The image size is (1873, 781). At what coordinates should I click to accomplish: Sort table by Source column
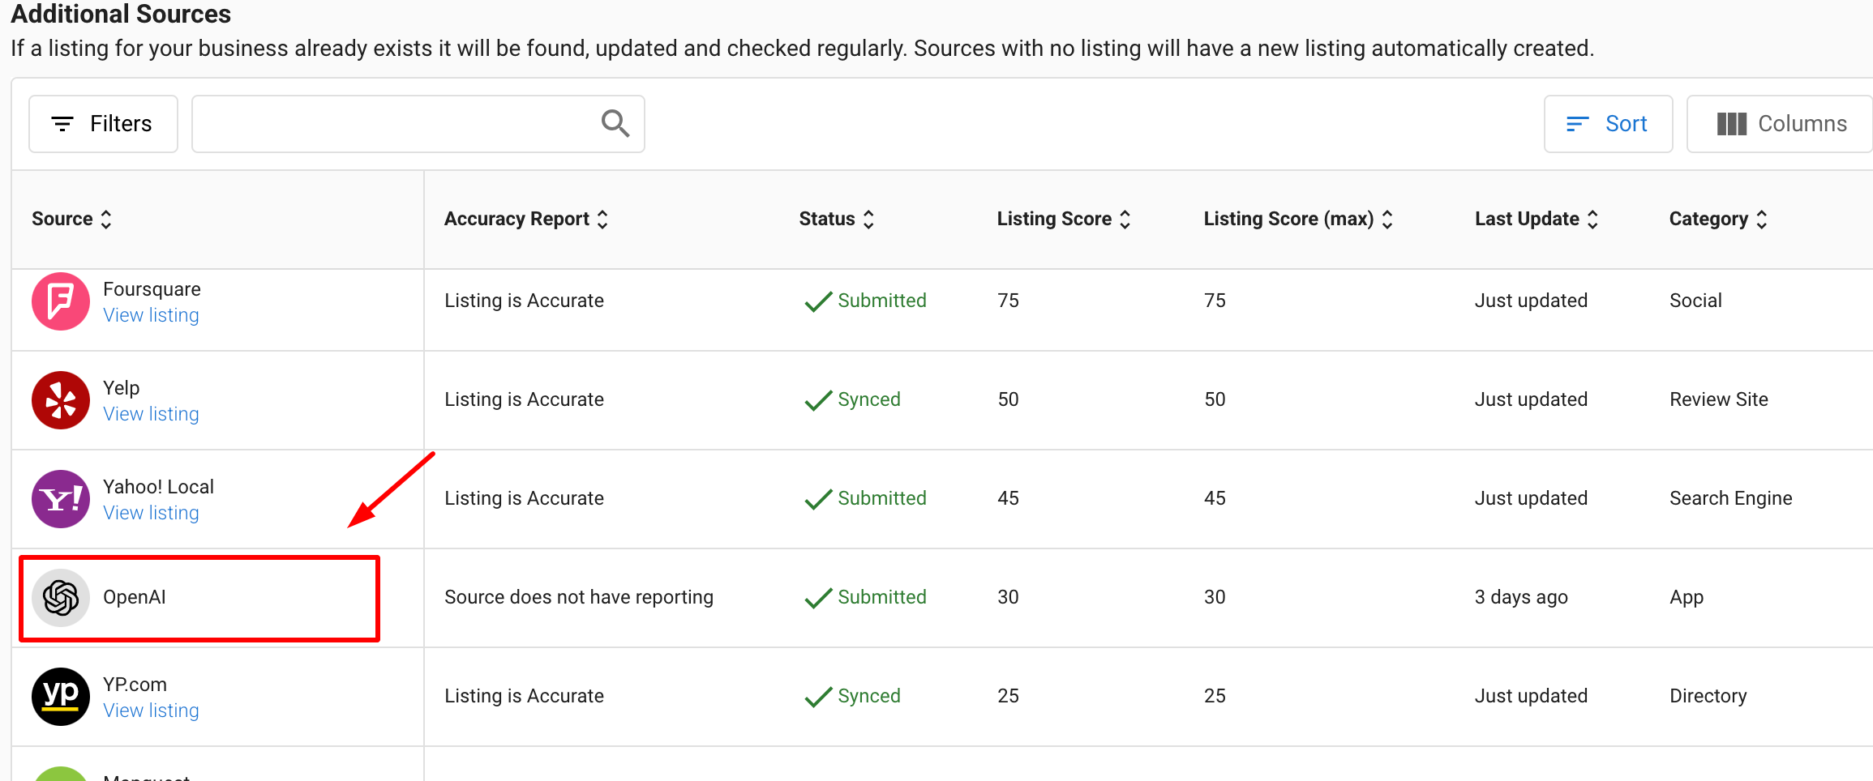click(x=71, y=219)
